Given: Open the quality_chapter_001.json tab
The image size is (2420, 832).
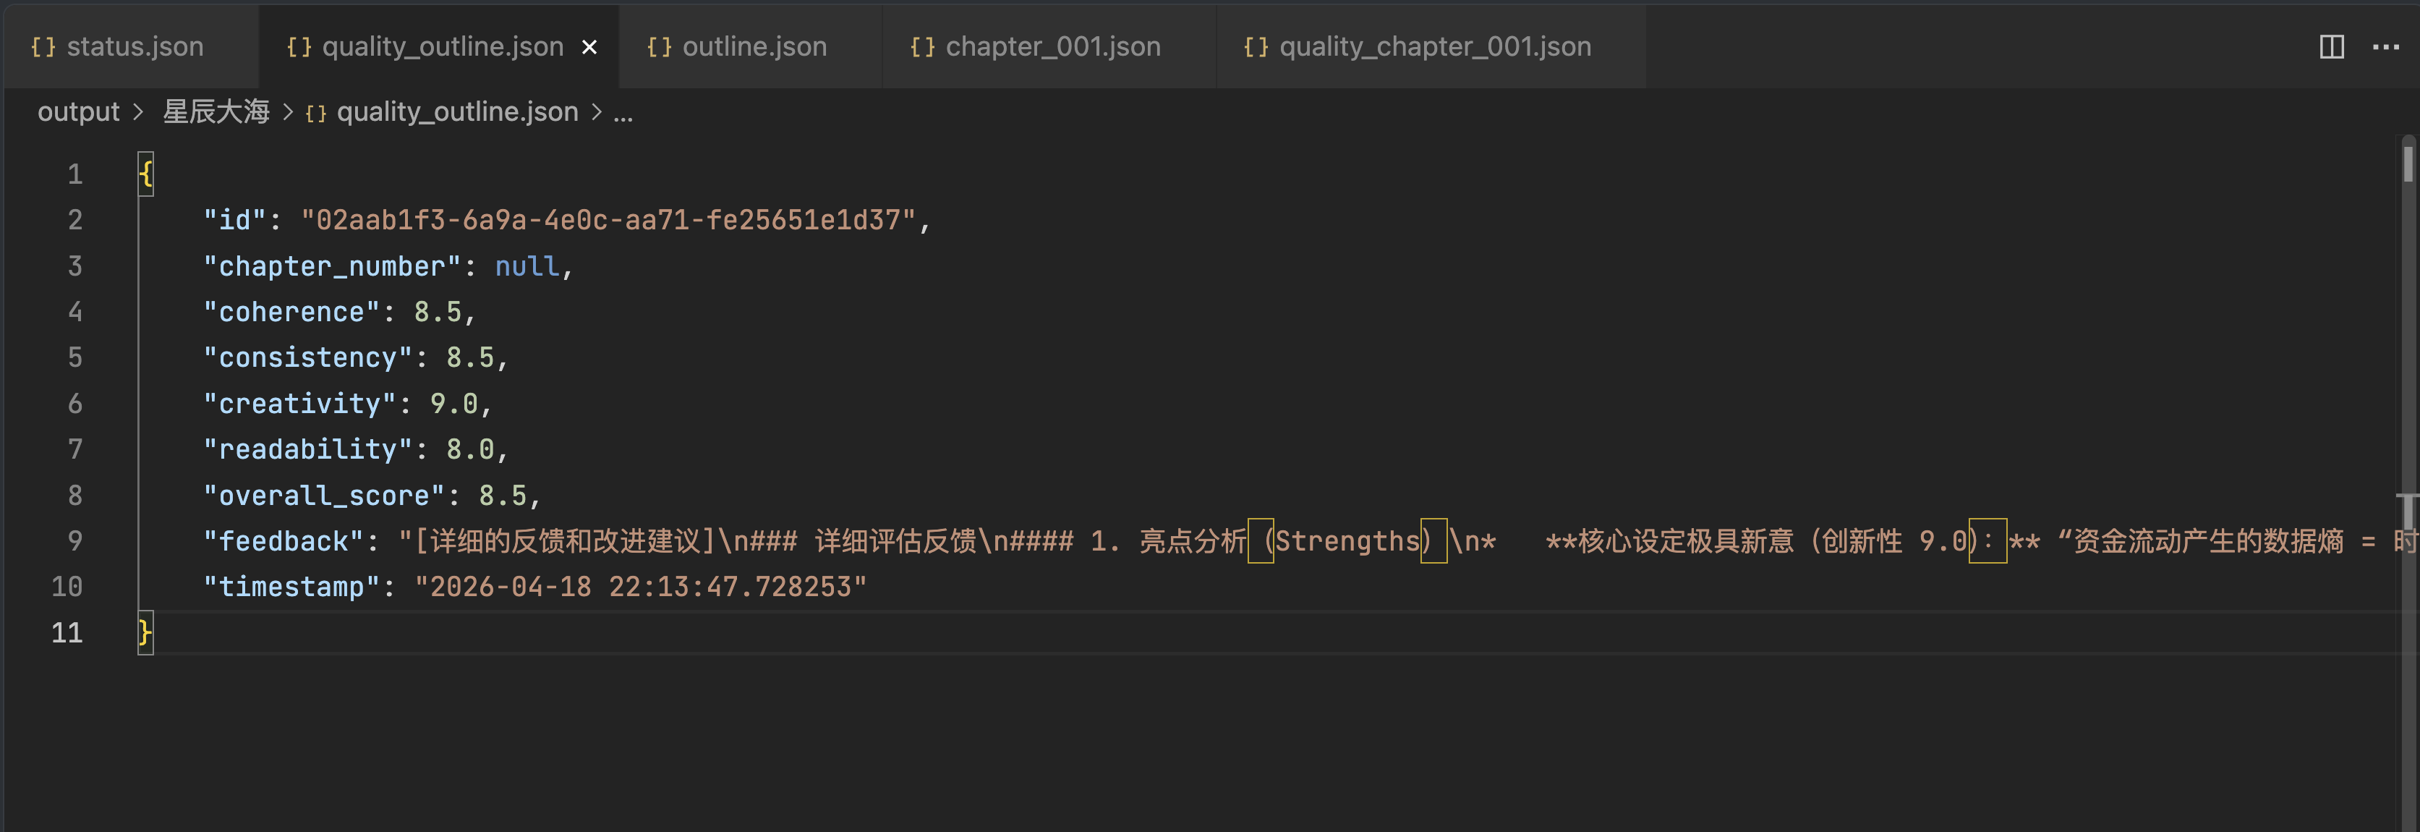Looking at the screenshot, I should (1434, 47).
